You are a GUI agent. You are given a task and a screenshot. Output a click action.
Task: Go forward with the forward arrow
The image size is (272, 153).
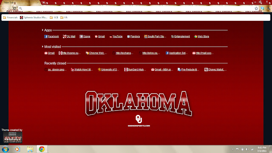[x=8, y=8]
